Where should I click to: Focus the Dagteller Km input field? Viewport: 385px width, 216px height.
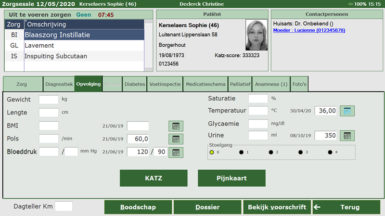tap(64, 206)
